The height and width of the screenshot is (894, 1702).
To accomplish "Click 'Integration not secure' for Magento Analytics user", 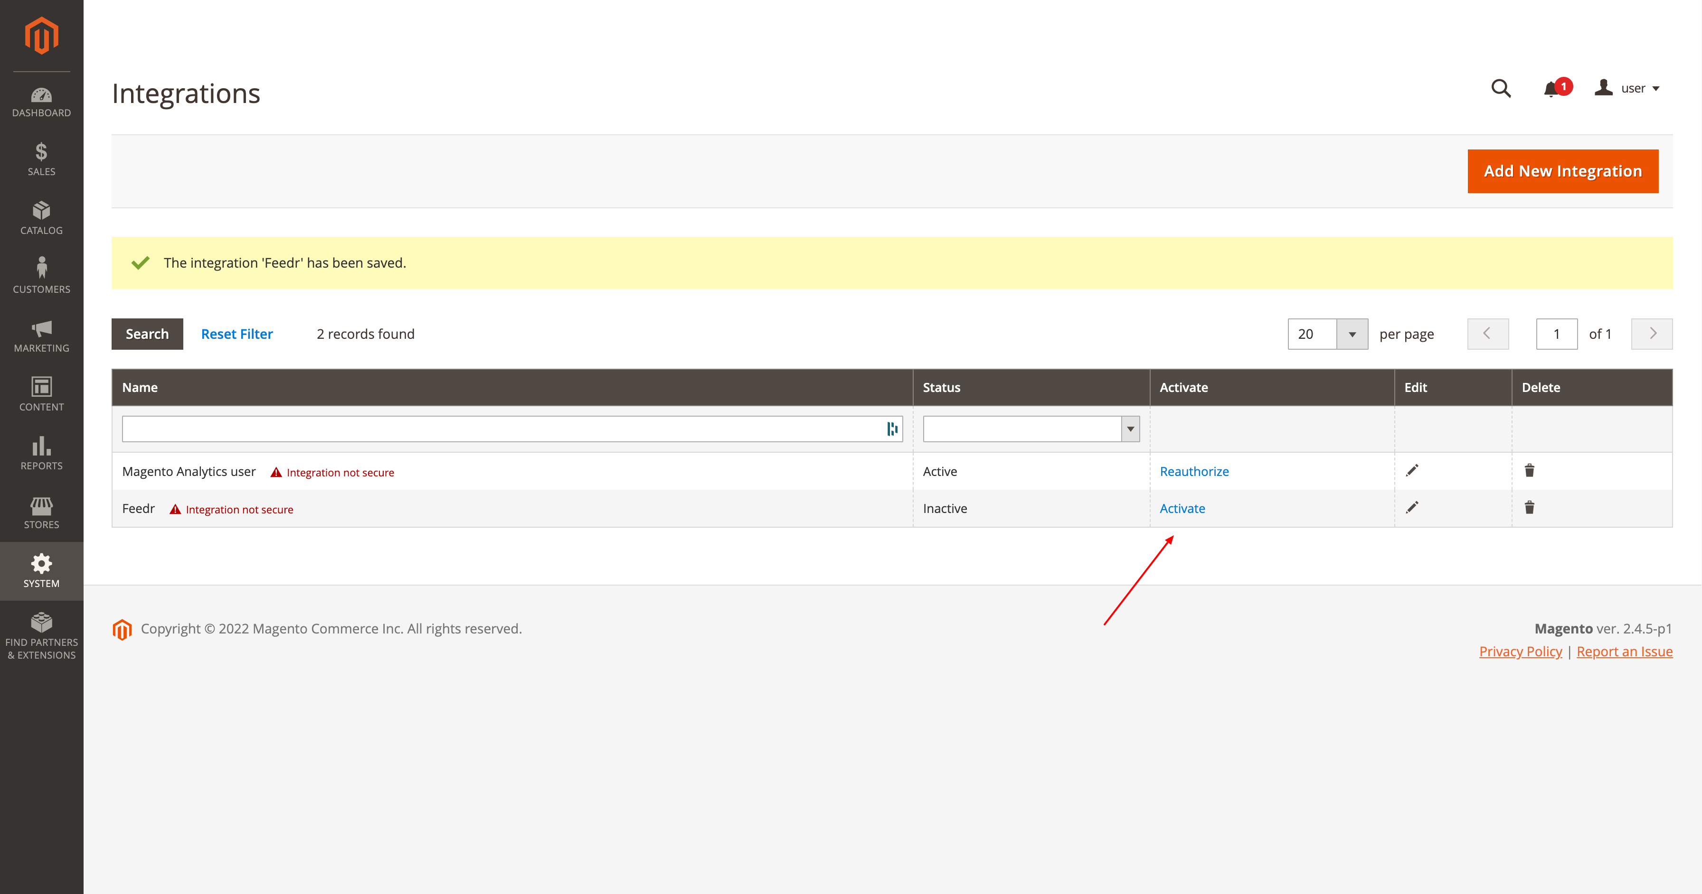I will coord(340,473).
